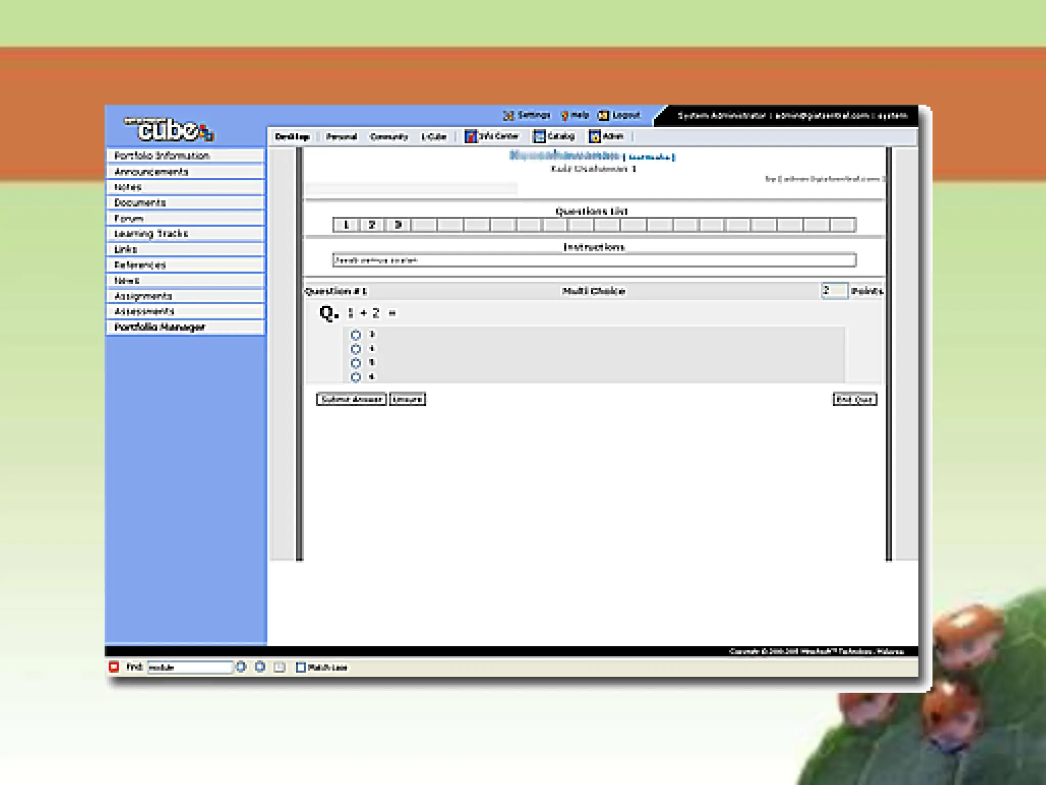Click the highlight all icon in the find bar

279,667
